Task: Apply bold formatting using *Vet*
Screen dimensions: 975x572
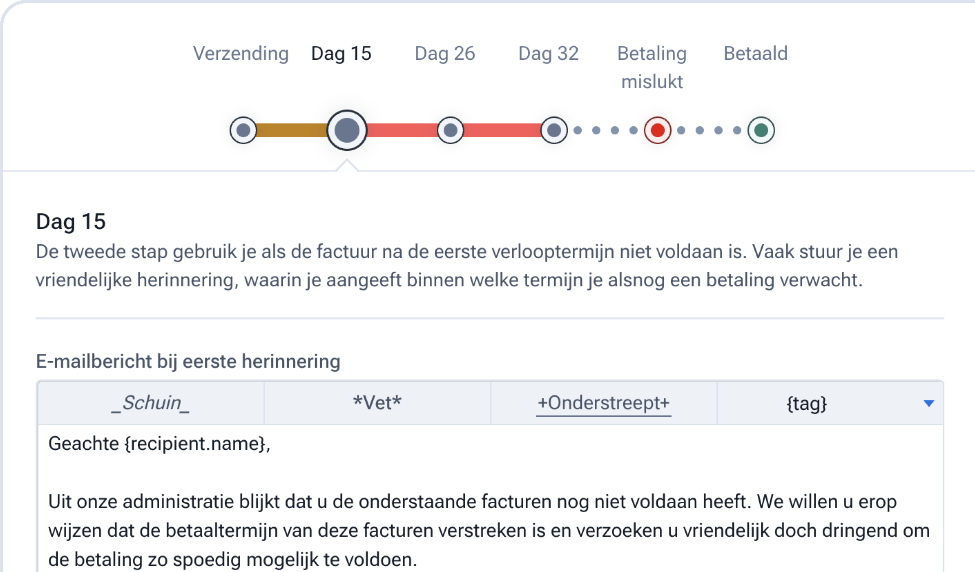Action: click(377, 403)
